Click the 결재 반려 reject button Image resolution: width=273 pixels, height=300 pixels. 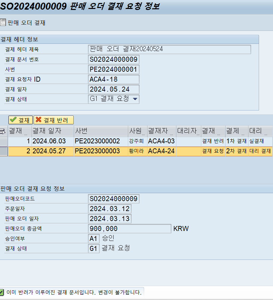[x=53, y=120]
